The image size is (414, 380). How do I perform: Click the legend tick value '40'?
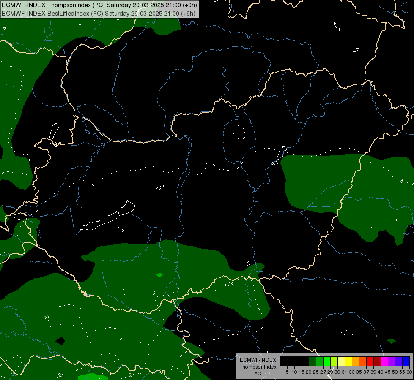click(x=381, y=372)
